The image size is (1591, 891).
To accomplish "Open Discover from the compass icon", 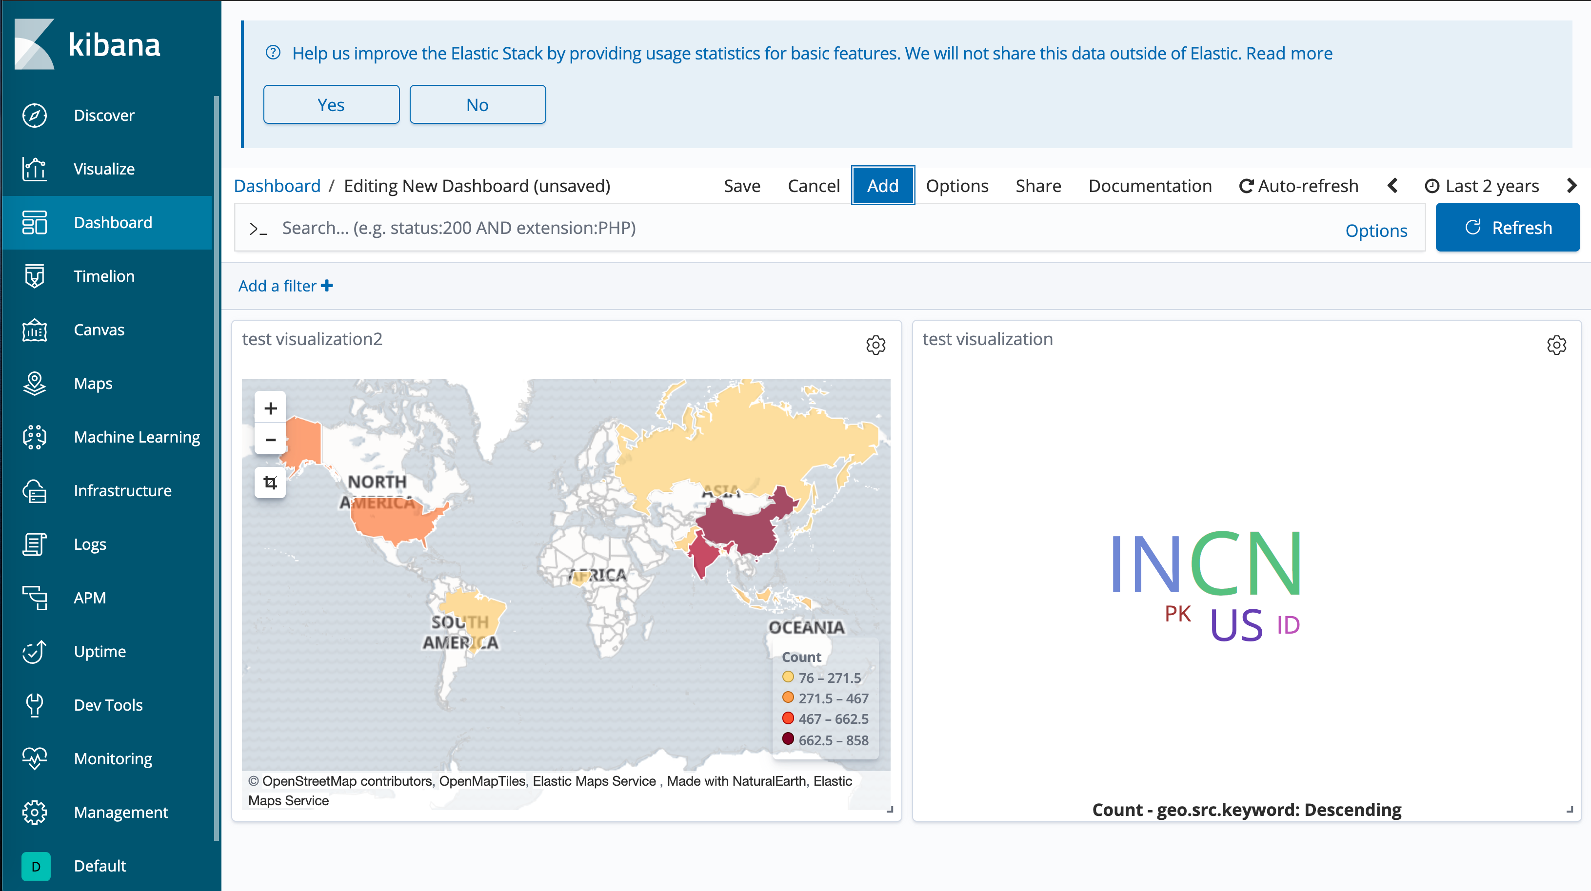I will point(35,116).
